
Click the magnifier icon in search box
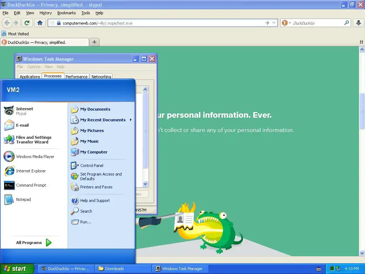(x=346, y=23)
